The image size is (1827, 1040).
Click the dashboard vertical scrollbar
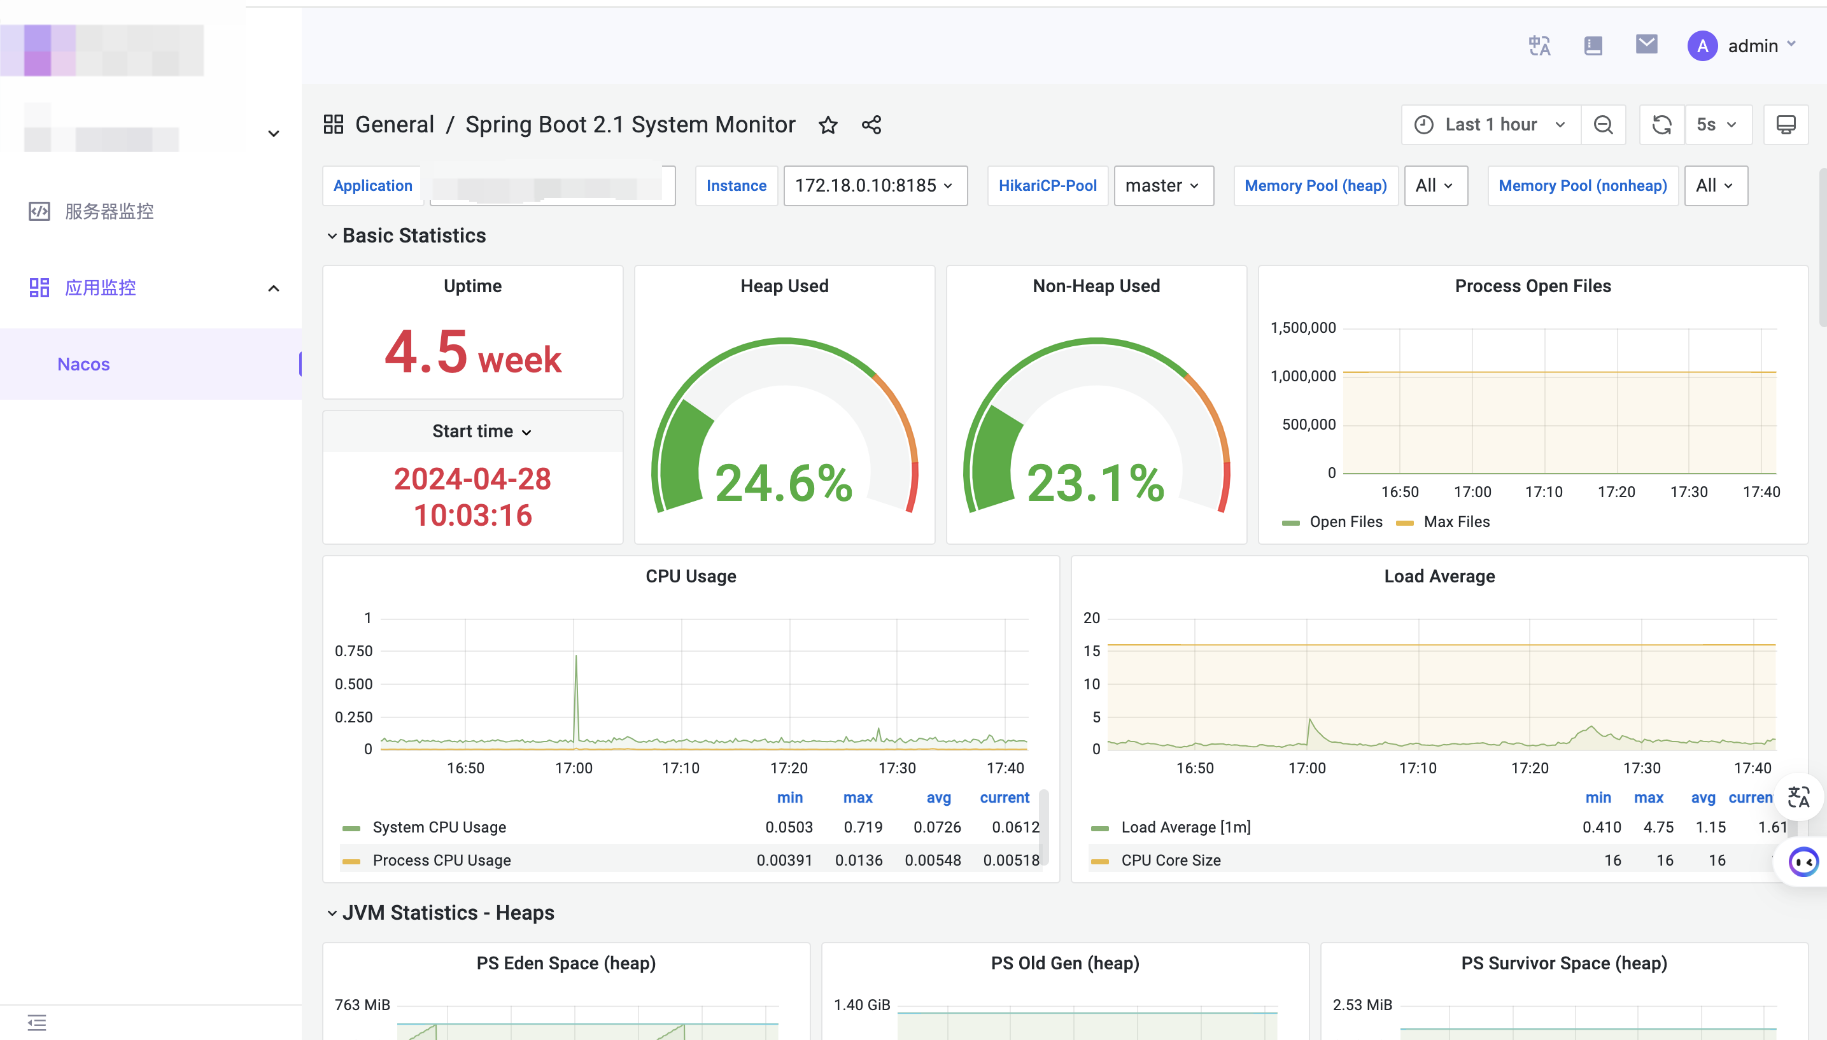1822,247
